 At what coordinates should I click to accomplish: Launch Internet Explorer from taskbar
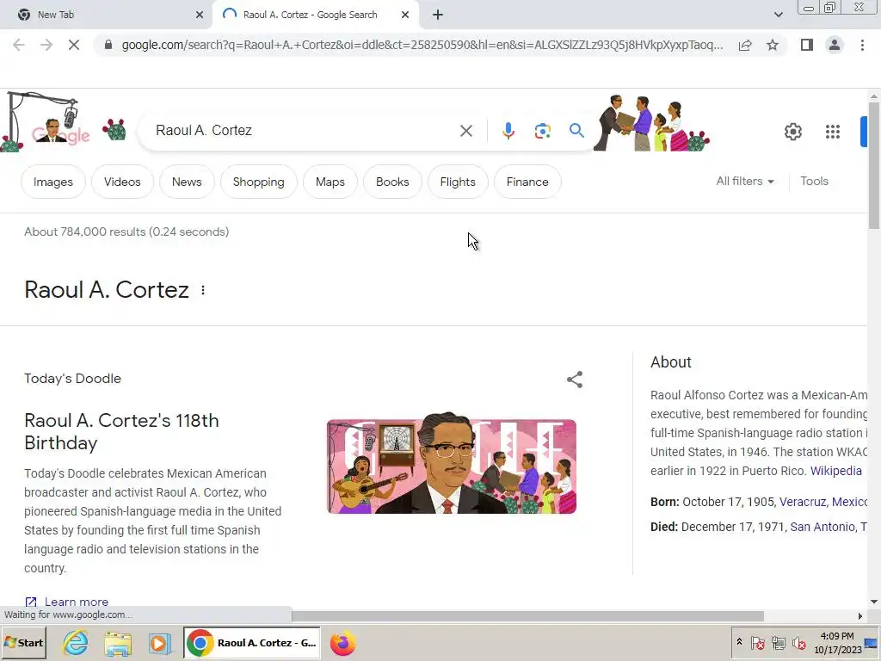click(x=75, y=643)
